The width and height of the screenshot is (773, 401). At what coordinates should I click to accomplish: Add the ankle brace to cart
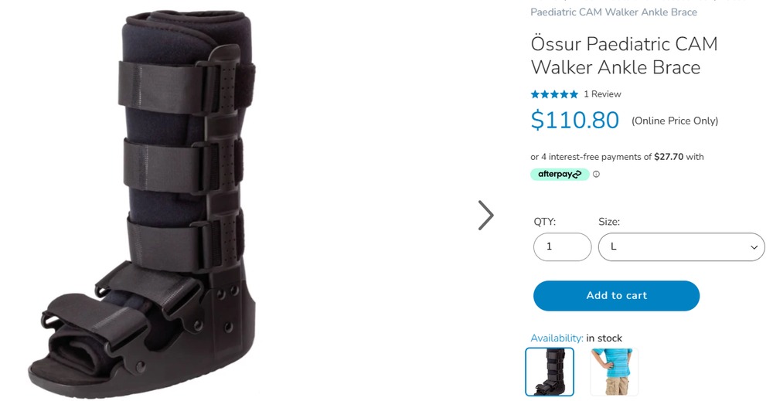[616, 296]
